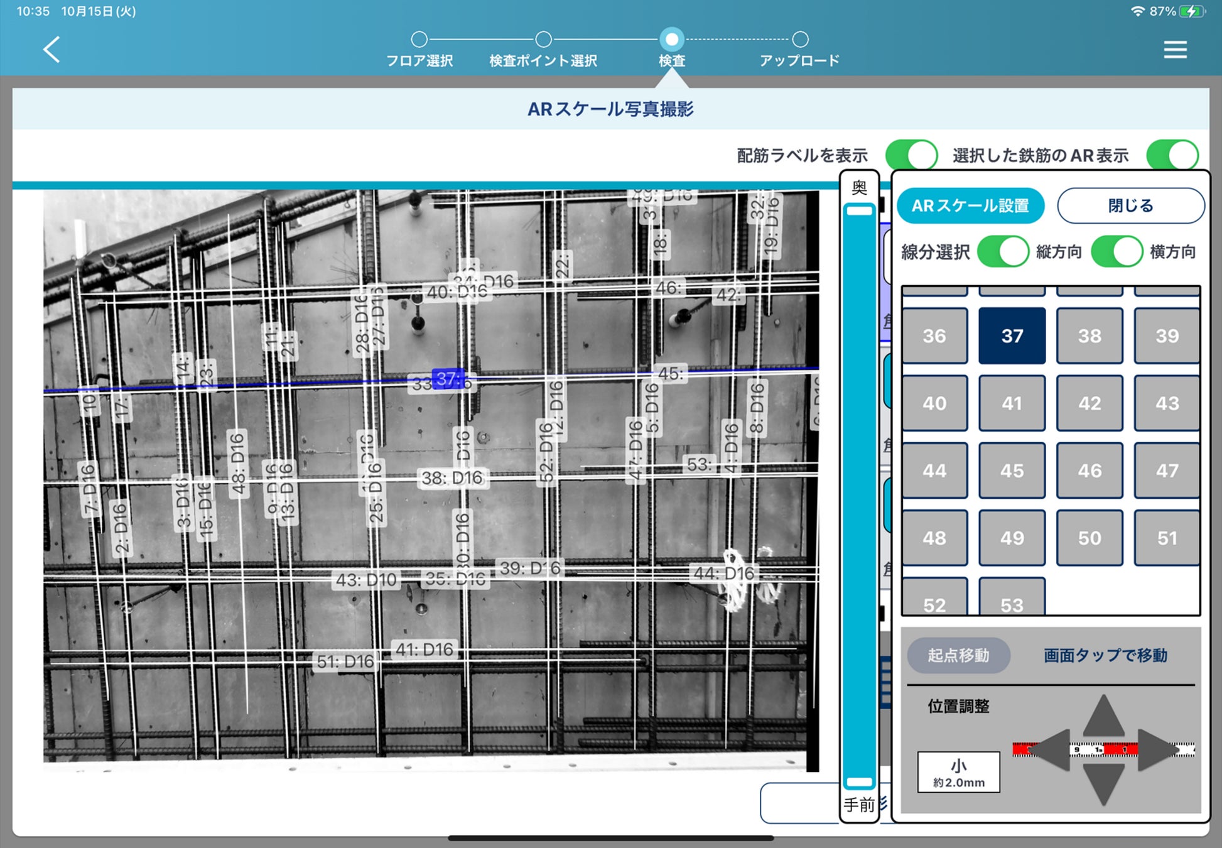Tap the back arrow icon
Screen dimensions: 1222x848
51,49
